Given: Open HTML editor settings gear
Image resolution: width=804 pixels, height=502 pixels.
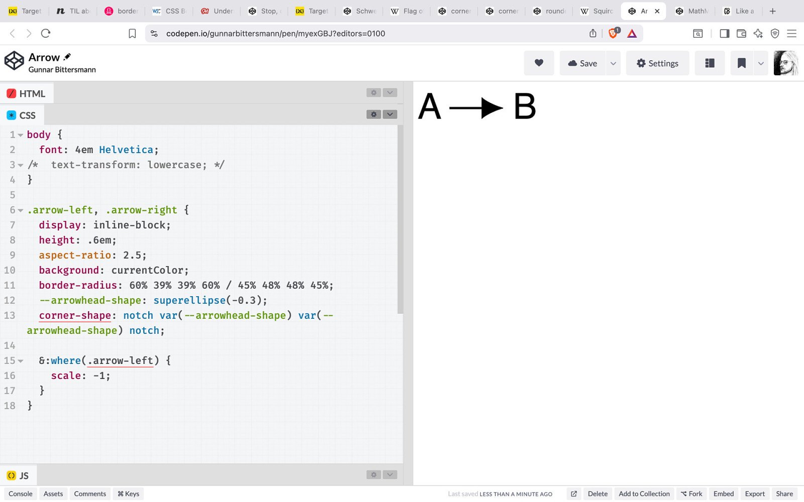Looking at the screenshot, I should point(373,92).
